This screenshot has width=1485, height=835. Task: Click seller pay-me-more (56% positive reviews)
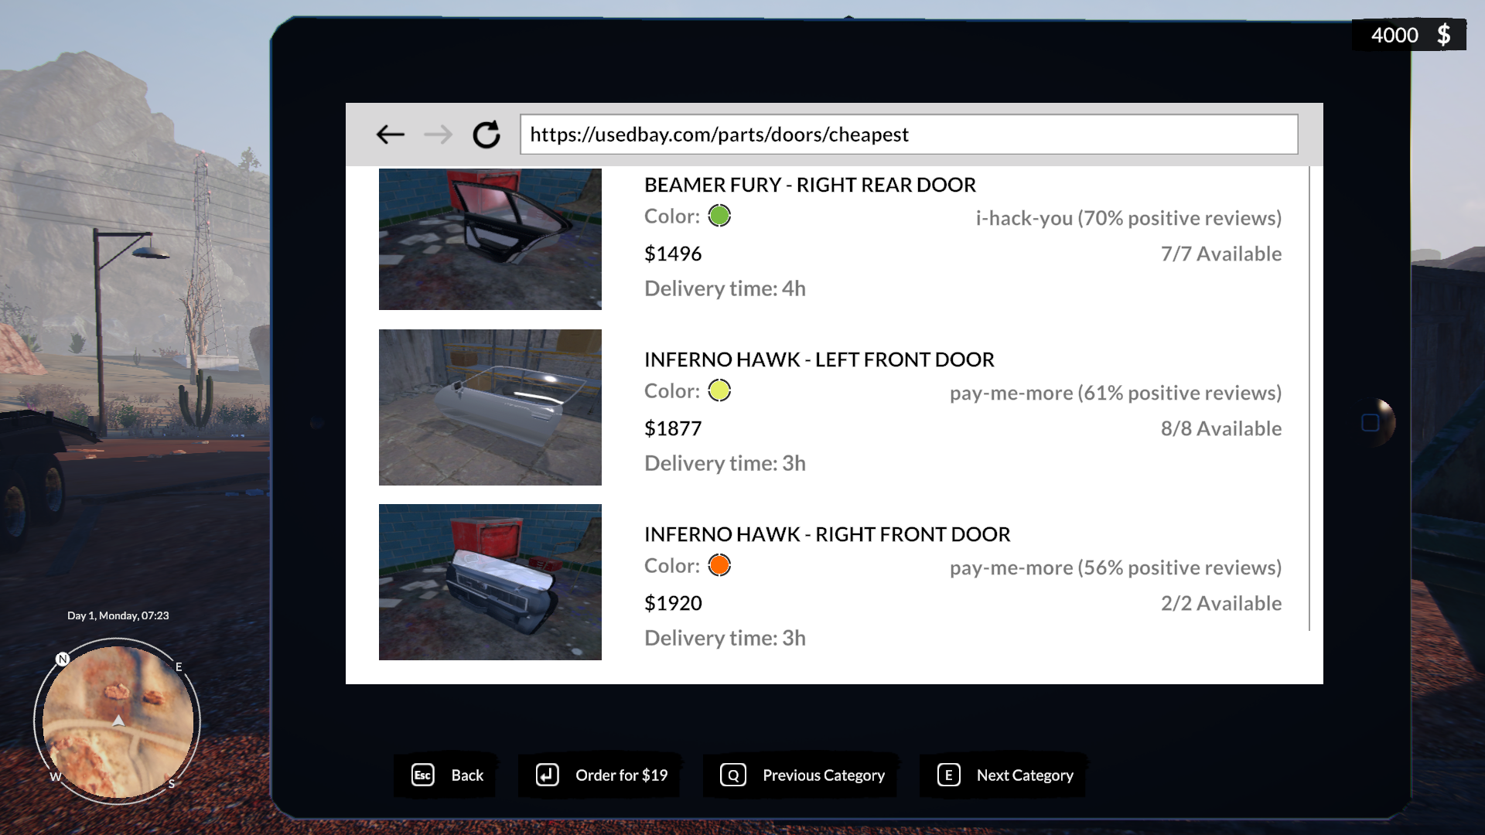1115,567
